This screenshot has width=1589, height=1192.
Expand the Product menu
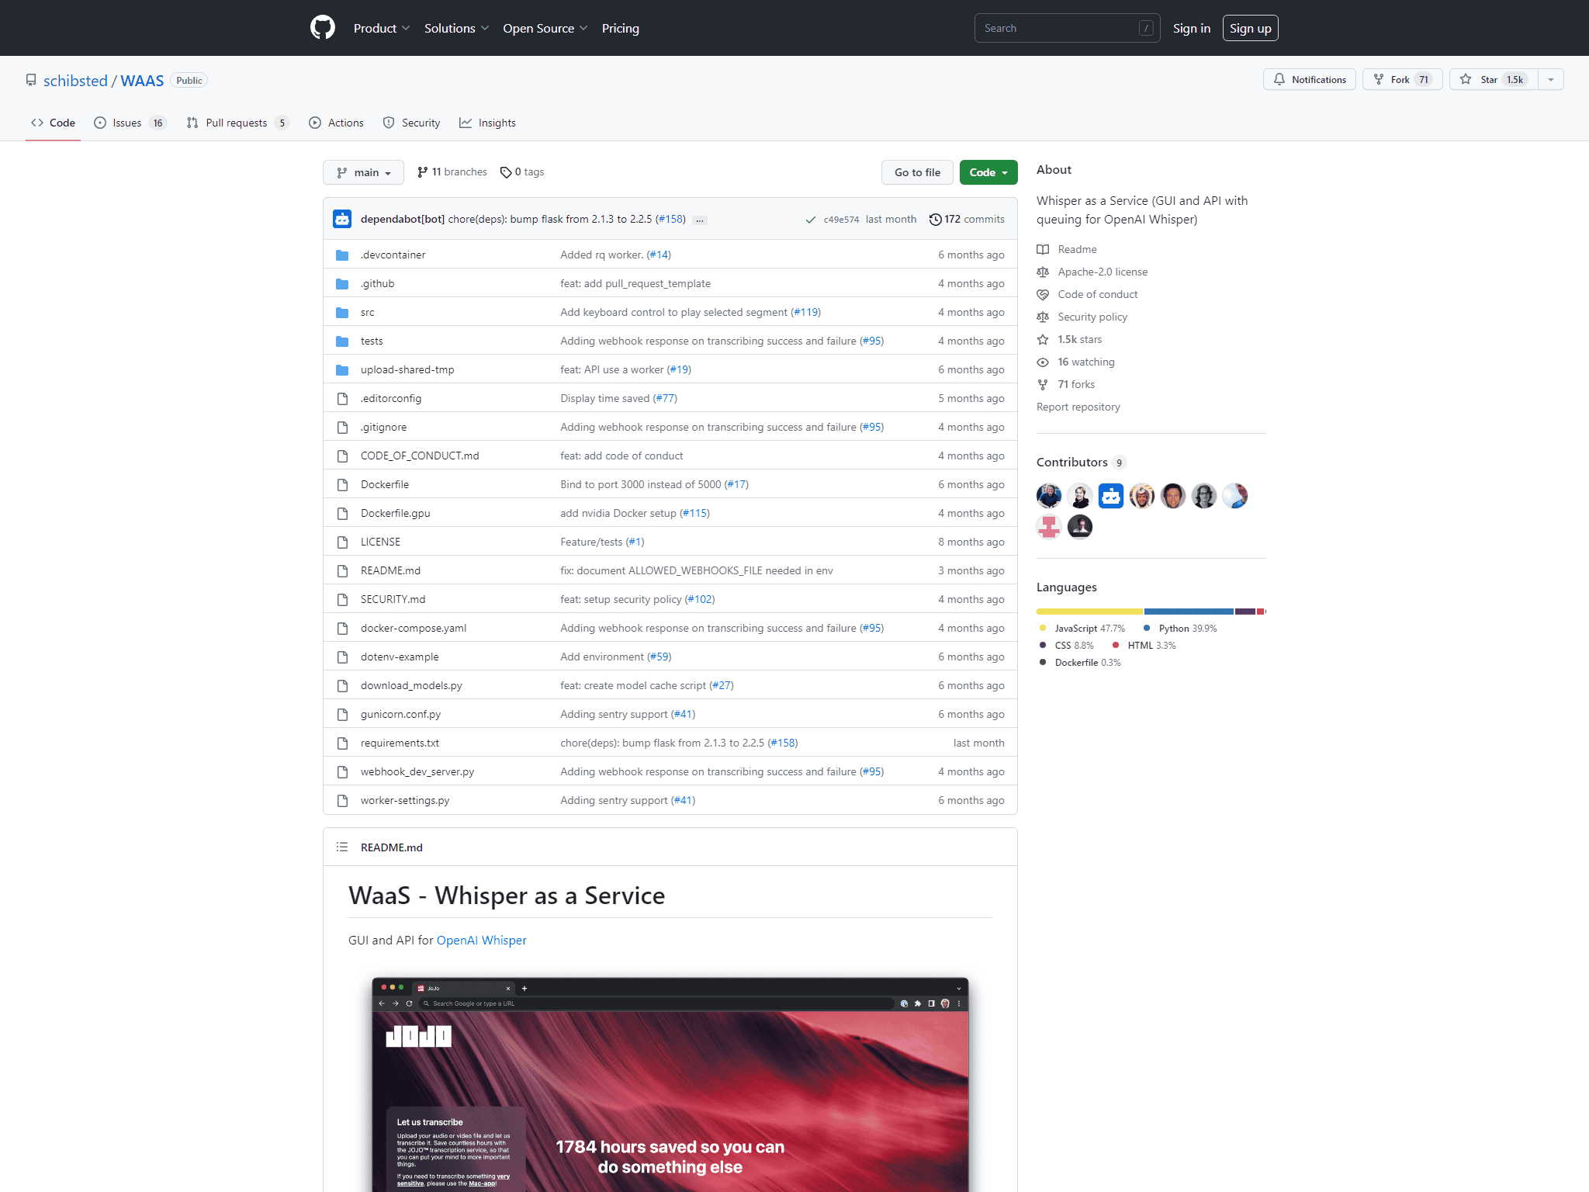381,28
